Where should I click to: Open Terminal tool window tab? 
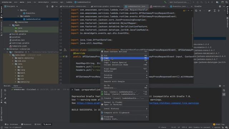[x=26, y=124]
